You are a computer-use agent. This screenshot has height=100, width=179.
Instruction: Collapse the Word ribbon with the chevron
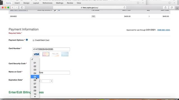tap(143, 3)
